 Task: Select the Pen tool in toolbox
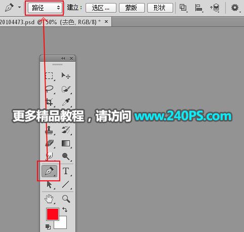[x=49, y=171]
